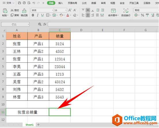Toggle Underline formatting
Image resolution: width=159 pixels, height=128 pixels.
[42, 15]
